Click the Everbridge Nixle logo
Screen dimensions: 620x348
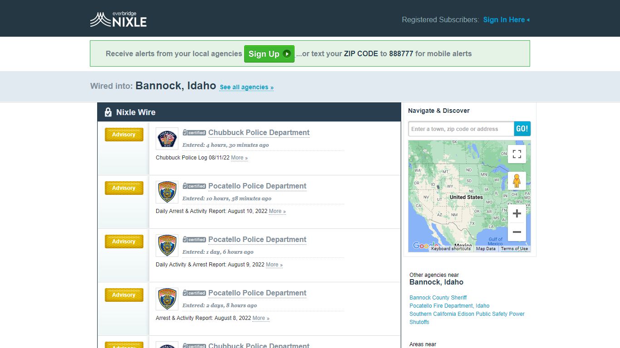click(118, 19)
